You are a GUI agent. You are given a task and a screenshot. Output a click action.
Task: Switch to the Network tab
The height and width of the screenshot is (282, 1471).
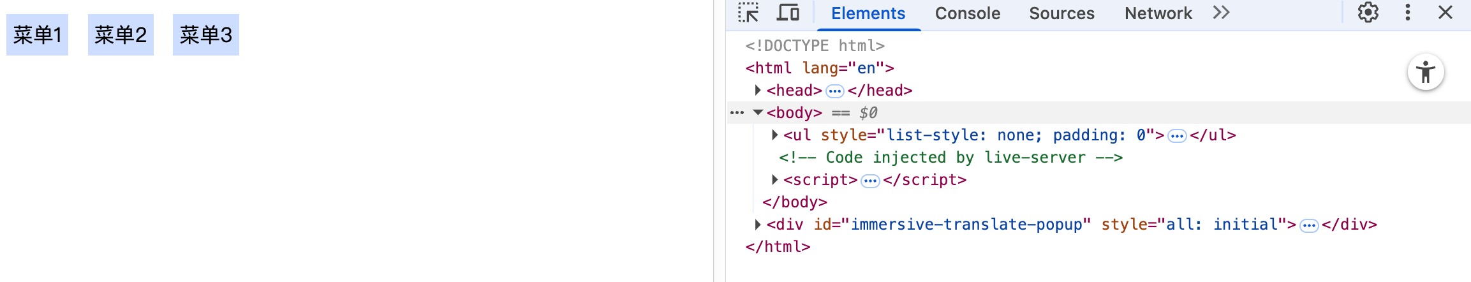point(1158,14)
